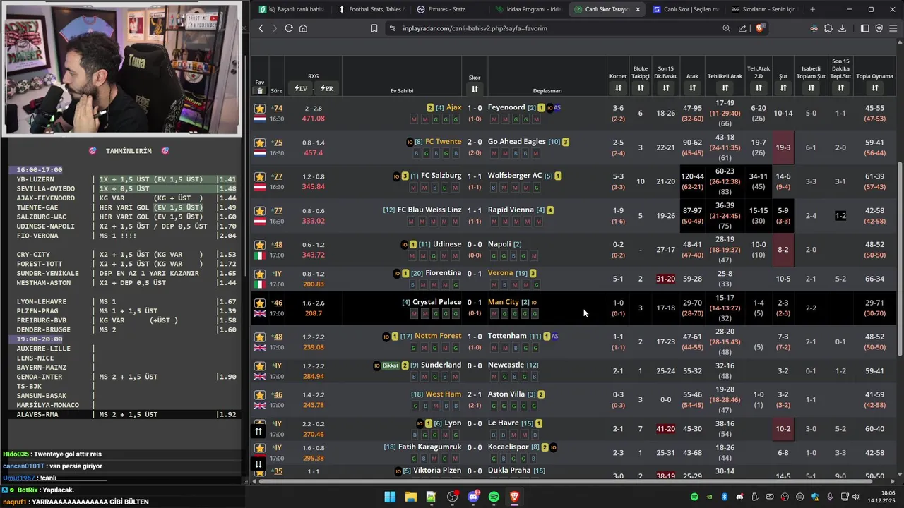The height and width of the screenshot is (508, 904).
Task: Reload the current page
Action: coord(289,28)
